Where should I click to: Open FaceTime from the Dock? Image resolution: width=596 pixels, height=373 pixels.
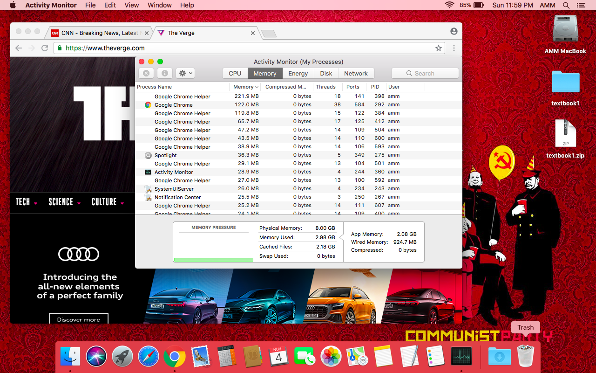(305, 357)
